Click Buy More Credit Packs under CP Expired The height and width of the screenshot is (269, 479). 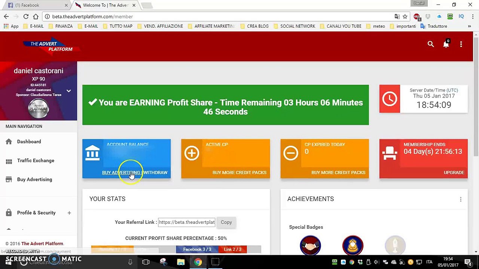pos(338,173)
